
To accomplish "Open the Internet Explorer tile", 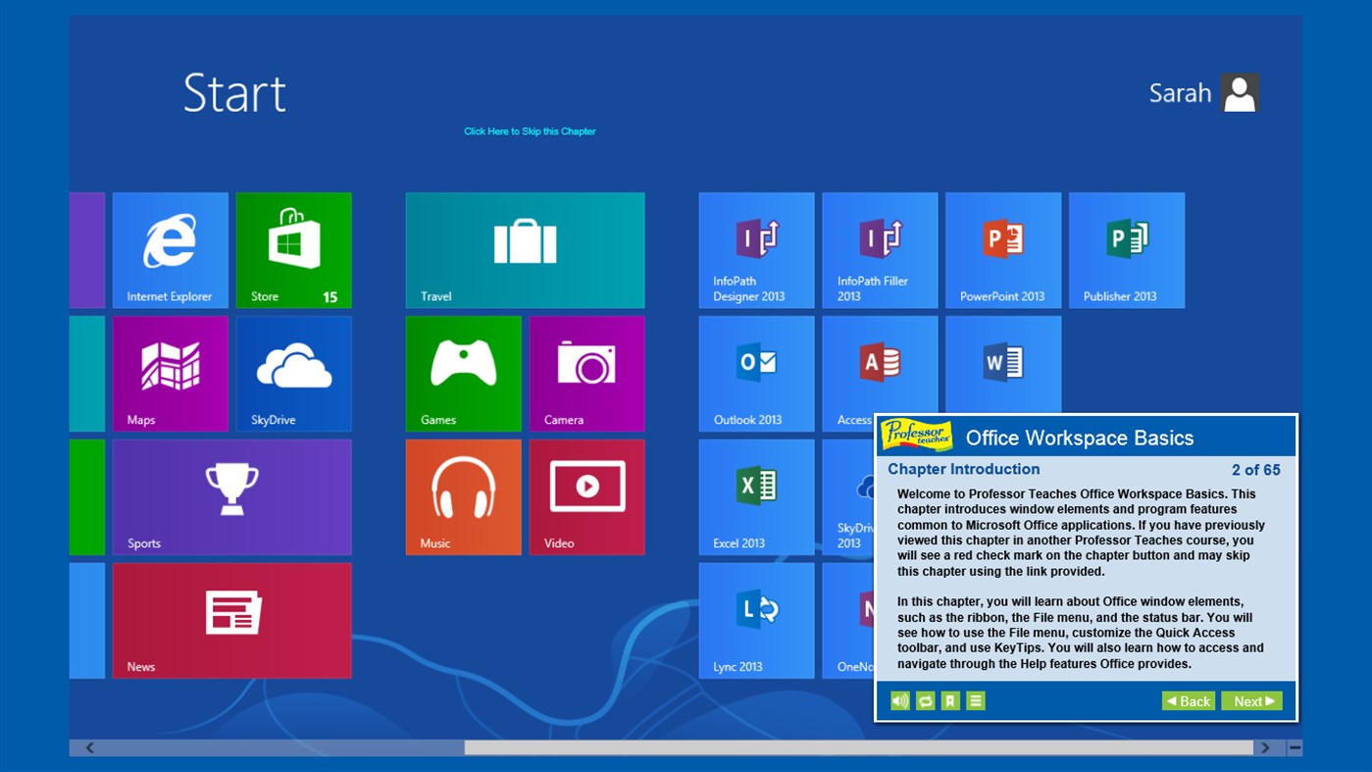I will [170, 250].
